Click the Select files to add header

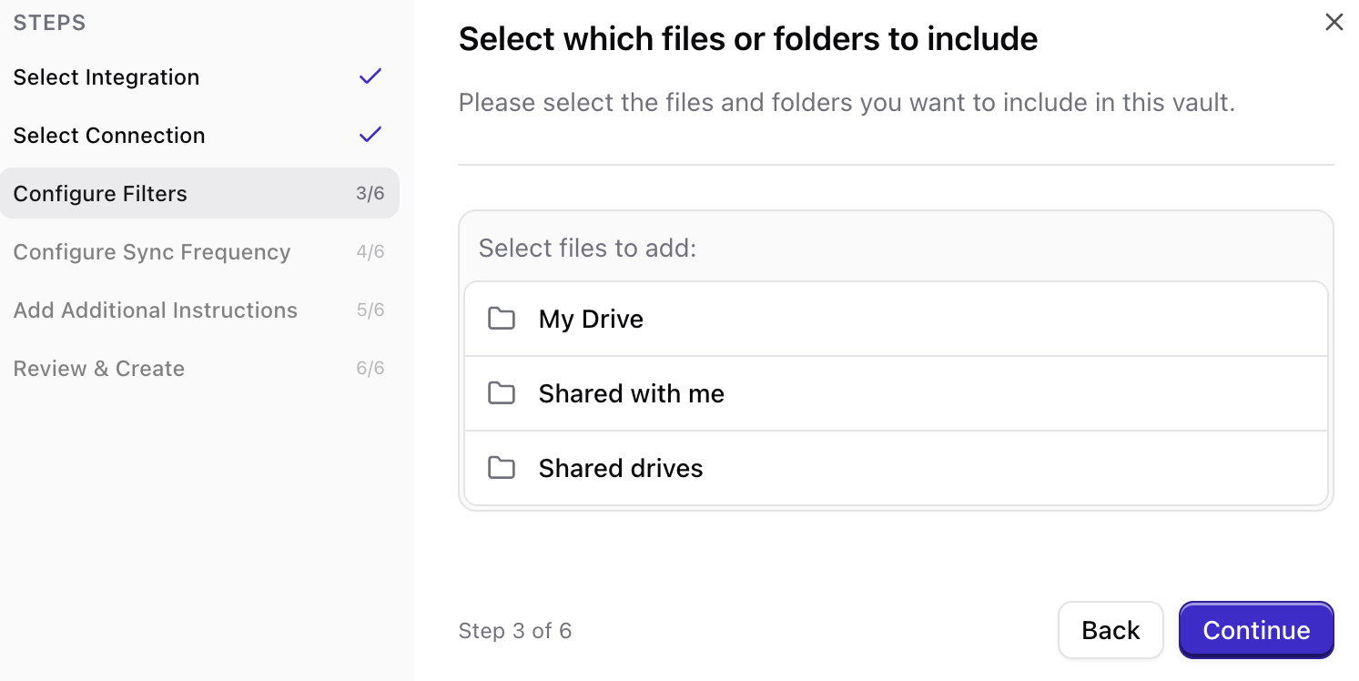coord(587,248)
